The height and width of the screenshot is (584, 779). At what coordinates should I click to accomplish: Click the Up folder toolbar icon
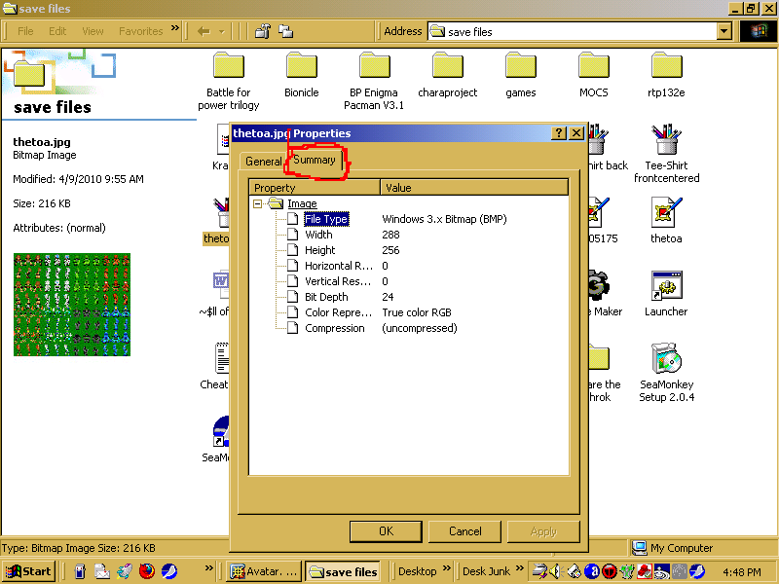pos(262,31)
